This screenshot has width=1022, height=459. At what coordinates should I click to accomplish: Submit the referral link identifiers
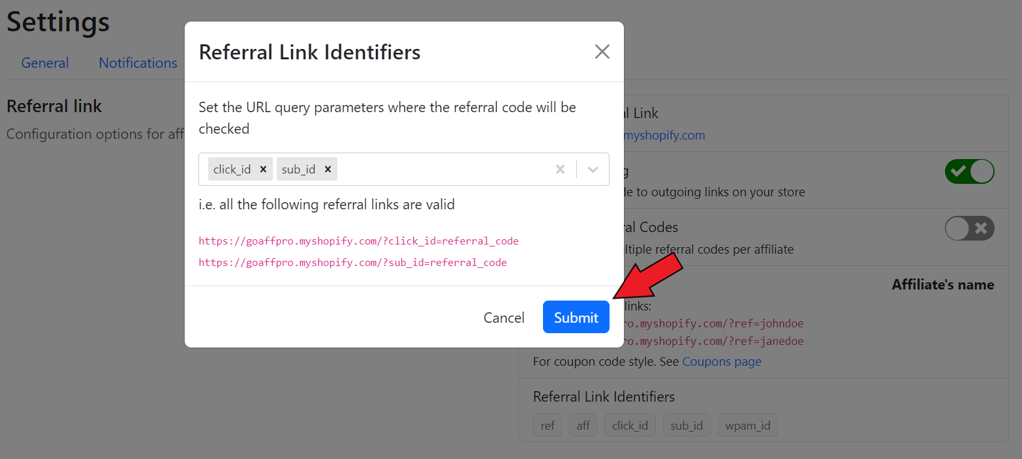(576, 318)
